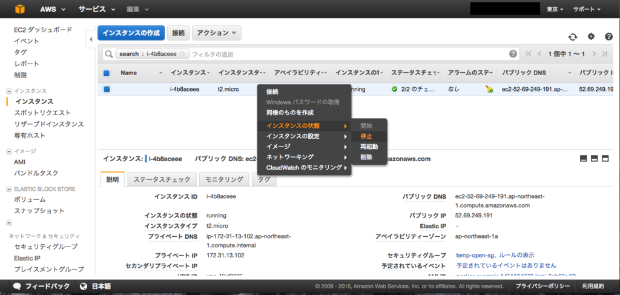Switch to the タグ tab

[x=264, y=179]
